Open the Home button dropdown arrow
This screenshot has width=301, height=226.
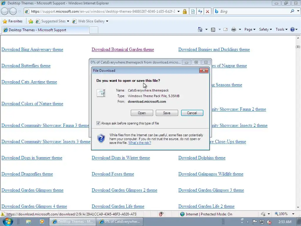pyautogui.click(x=206, y=29)
